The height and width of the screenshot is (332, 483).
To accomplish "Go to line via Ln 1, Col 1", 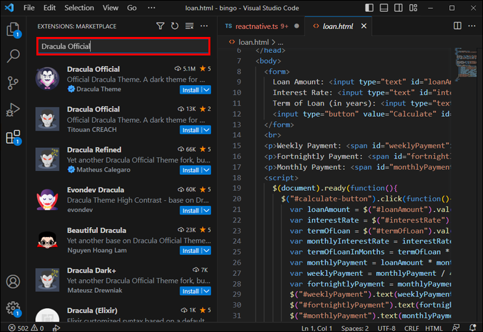I will point(317,328).
